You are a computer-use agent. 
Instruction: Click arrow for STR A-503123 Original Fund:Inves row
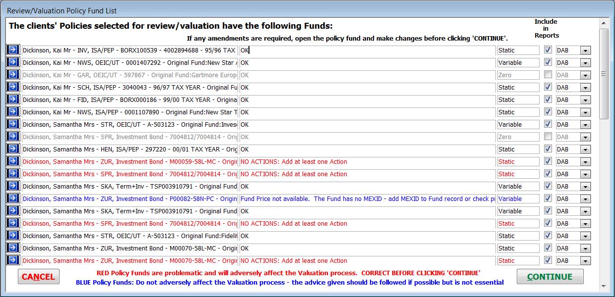(13, 124)
